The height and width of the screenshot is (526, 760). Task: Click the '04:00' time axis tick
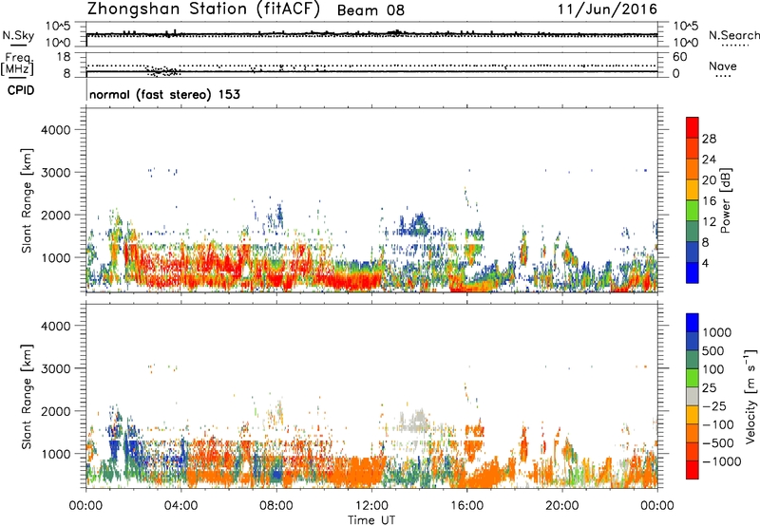pos(180,506)
